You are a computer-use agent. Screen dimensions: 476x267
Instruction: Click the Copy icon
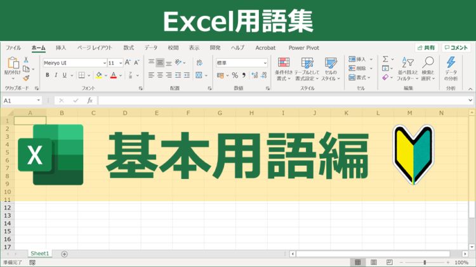point(27,69)
